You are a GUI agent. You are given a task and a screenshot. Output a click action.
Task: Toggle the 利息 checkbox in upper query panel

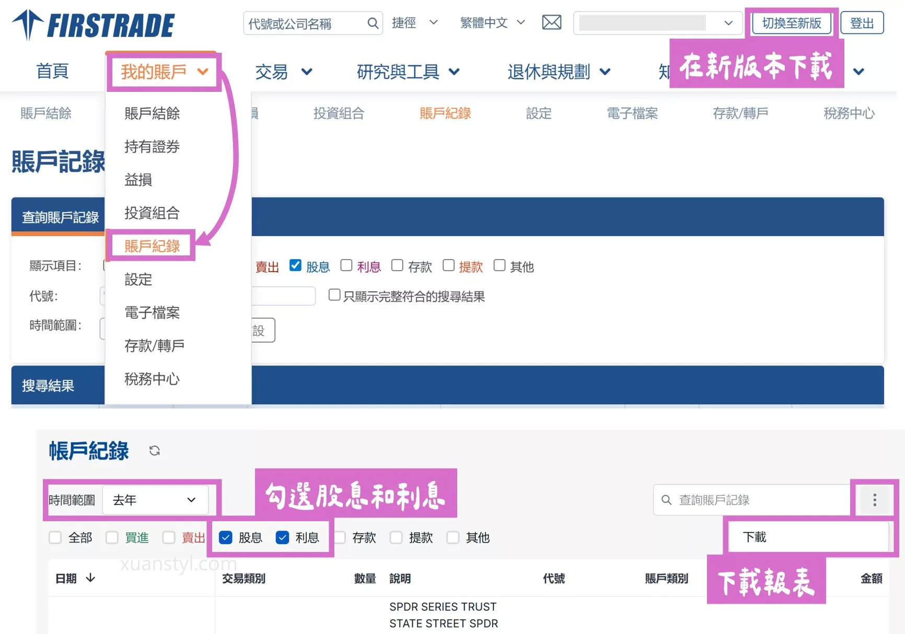pos(346,265)
